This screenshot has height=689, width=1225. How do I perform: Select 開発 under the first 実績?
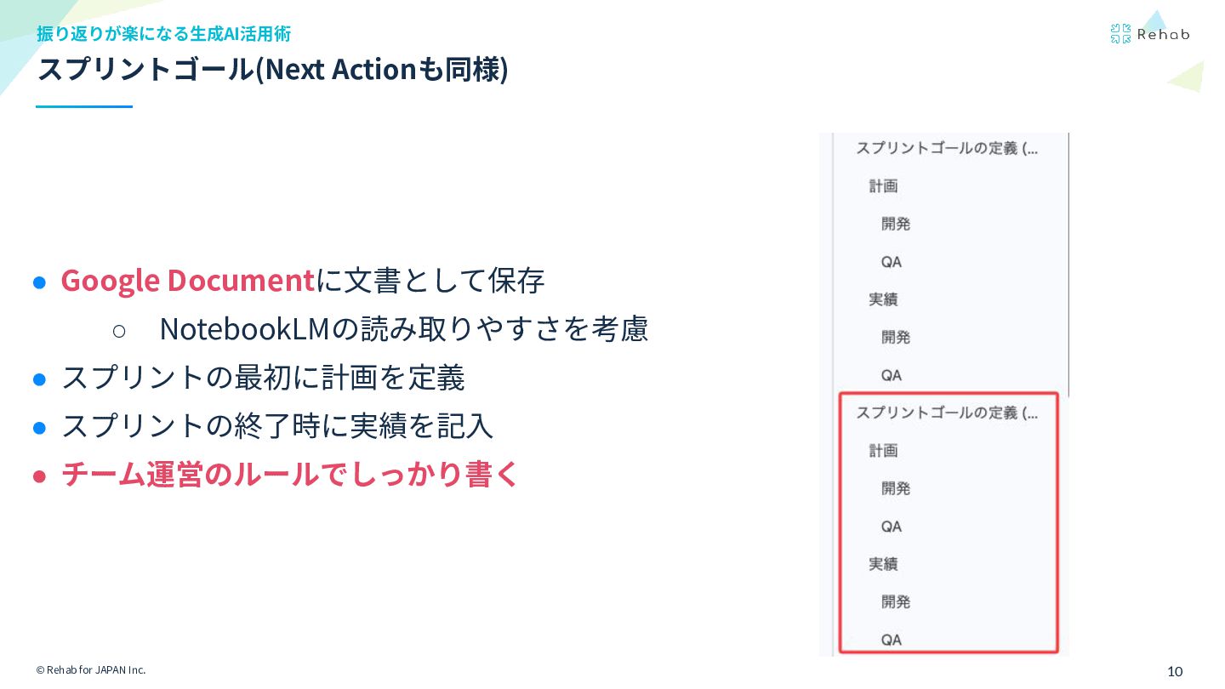coord(896,337)
